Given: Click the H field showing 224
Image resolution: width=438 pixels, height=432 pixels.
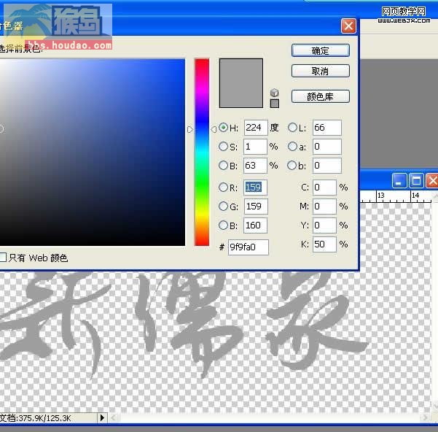Looking at the screenshot, I should pyautogui.click(x=256, y=128).
